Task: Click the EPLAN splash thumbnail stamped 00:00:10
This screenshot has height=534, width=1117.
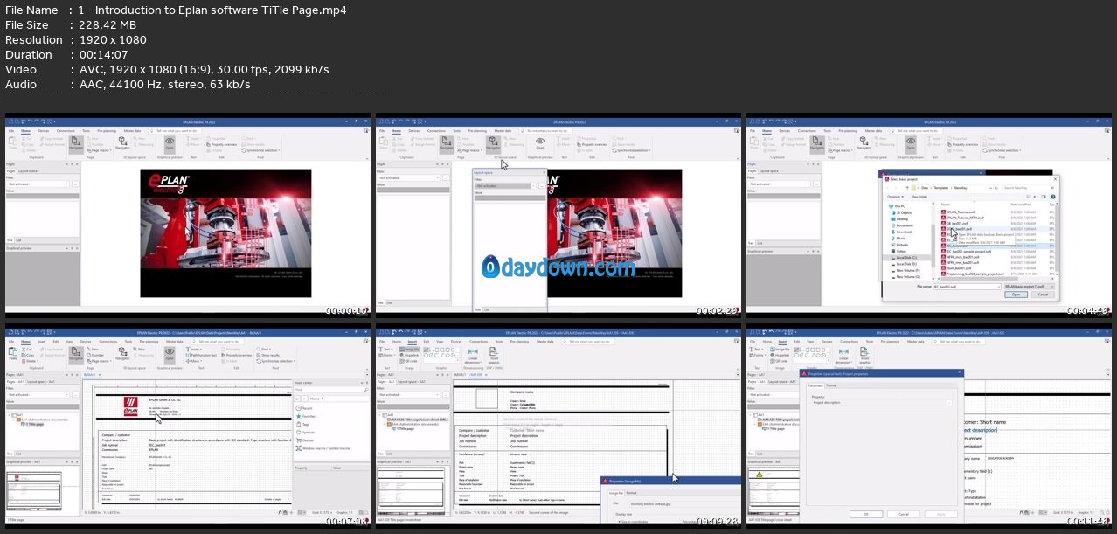Action: [x=188, y=214]
